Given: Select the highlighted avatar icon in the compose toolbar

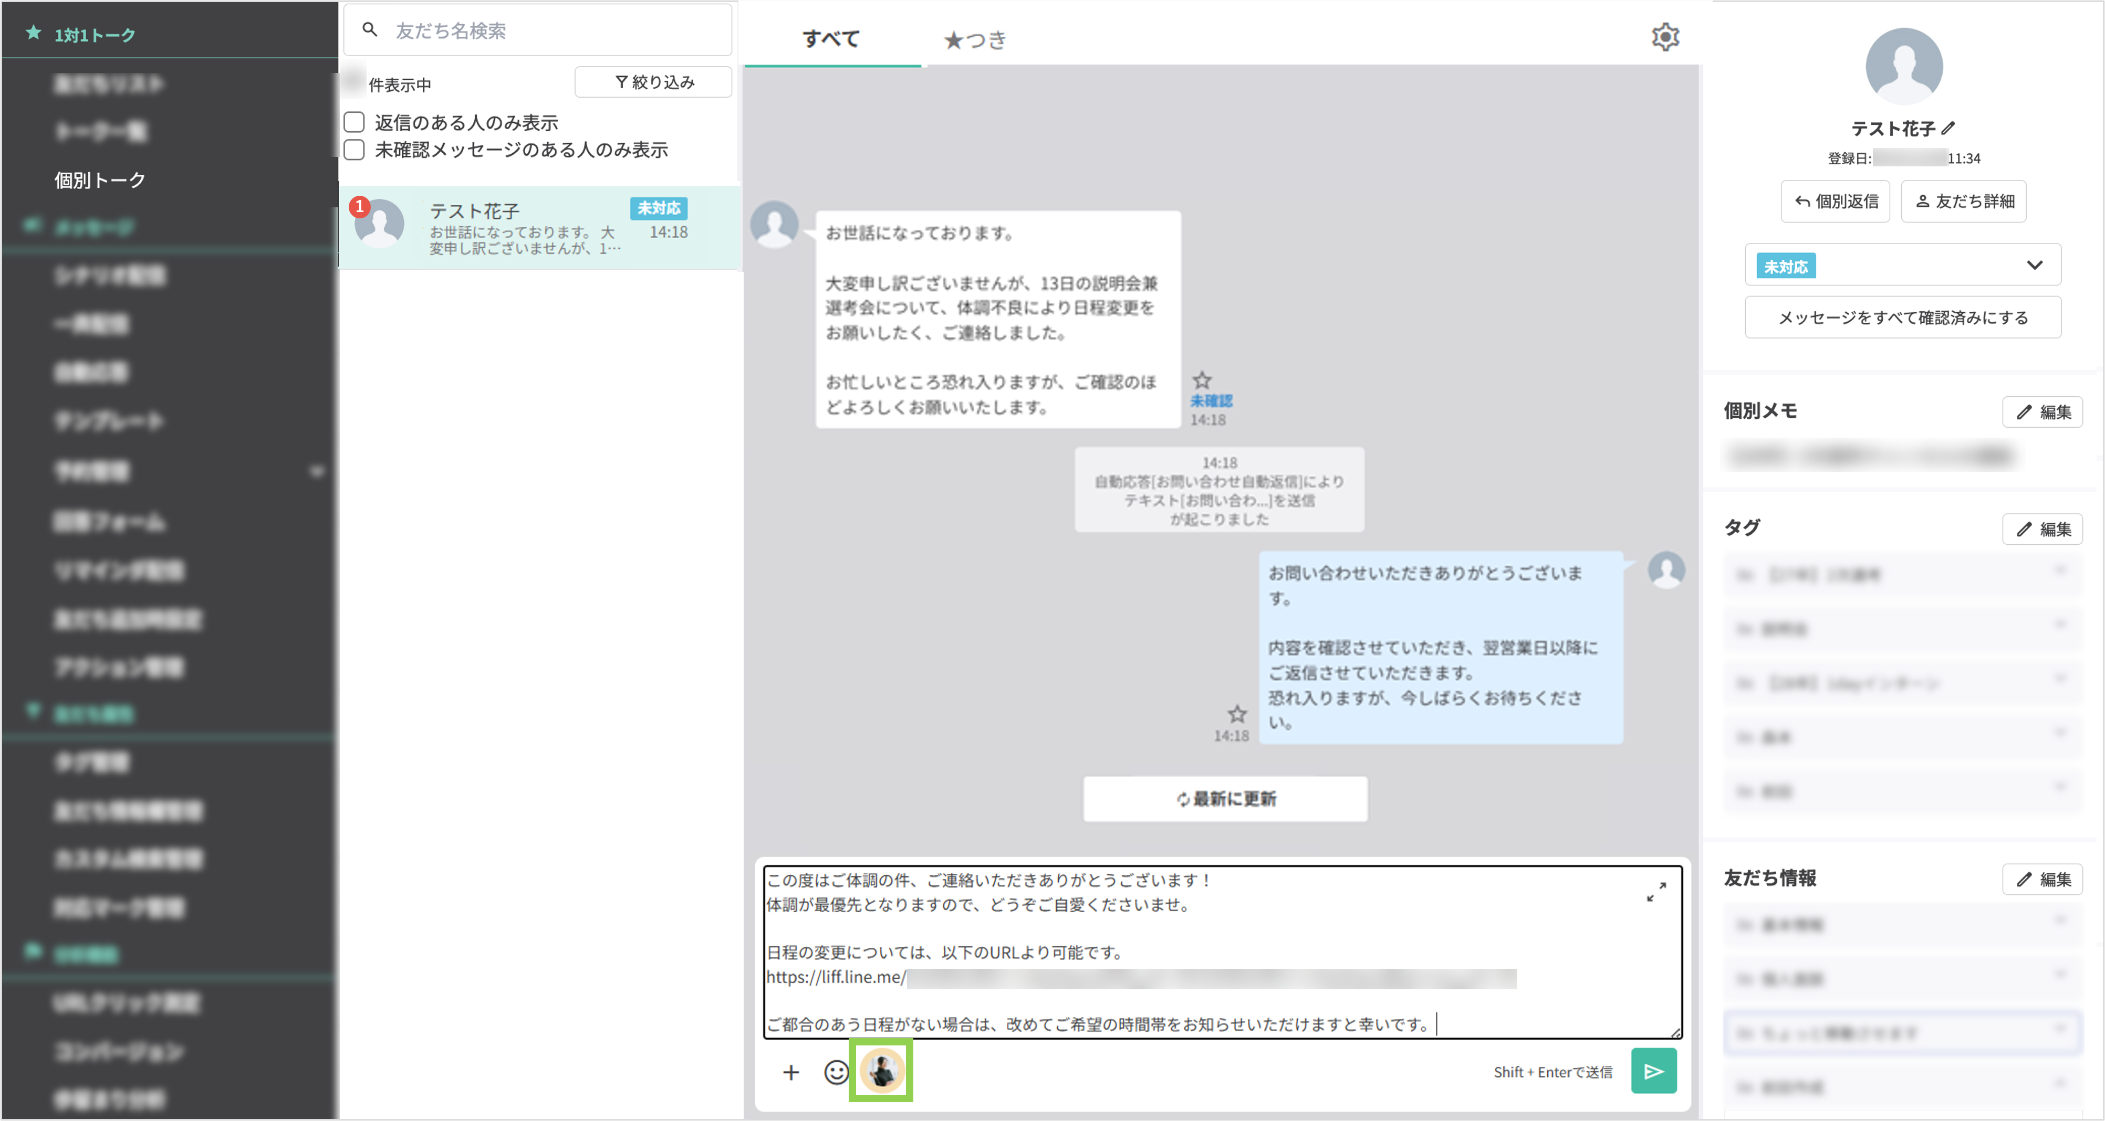Looking at the screenshot, I should (x=880, y=1071).
